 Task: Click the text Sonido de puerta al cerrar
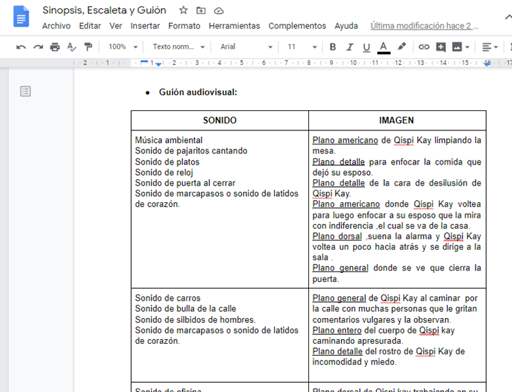pos(185,183)
